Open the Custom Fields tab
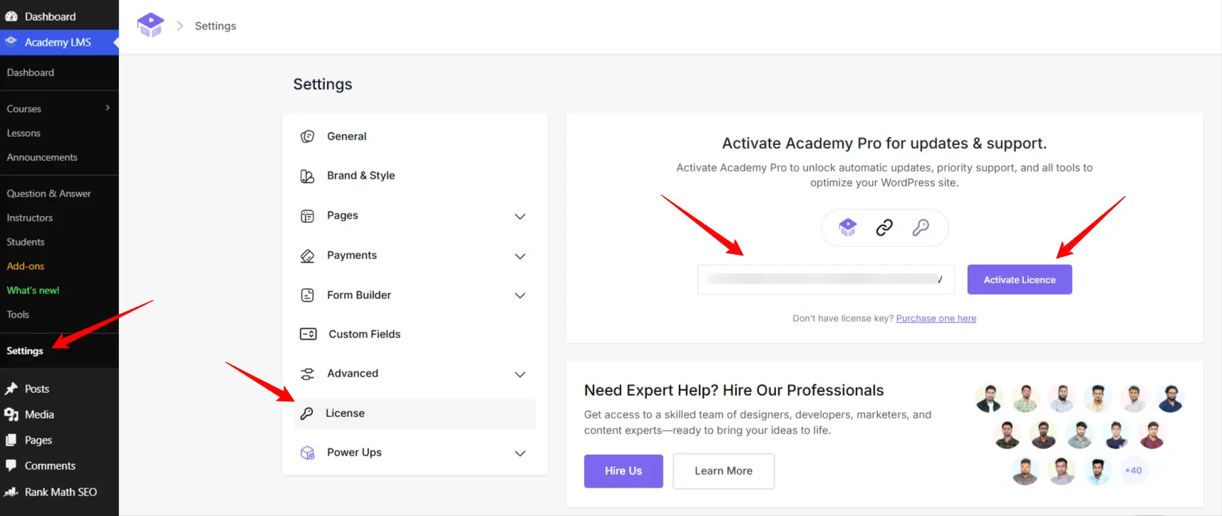Screen dimensions: 1222x516 [415, 334]
